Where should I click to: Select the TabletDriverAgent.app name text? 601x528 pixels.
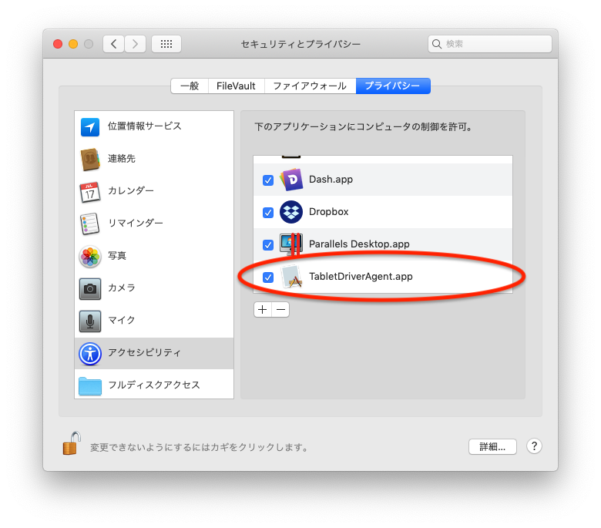(x=361, y=277)
